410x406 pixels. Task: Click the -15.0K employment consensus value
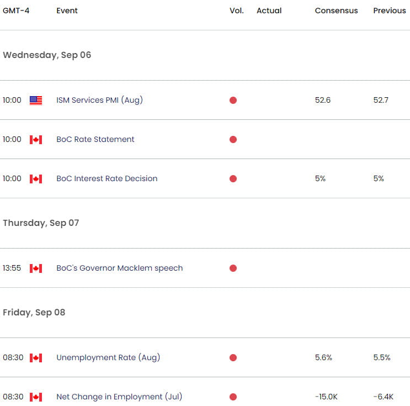pos(326,397)
